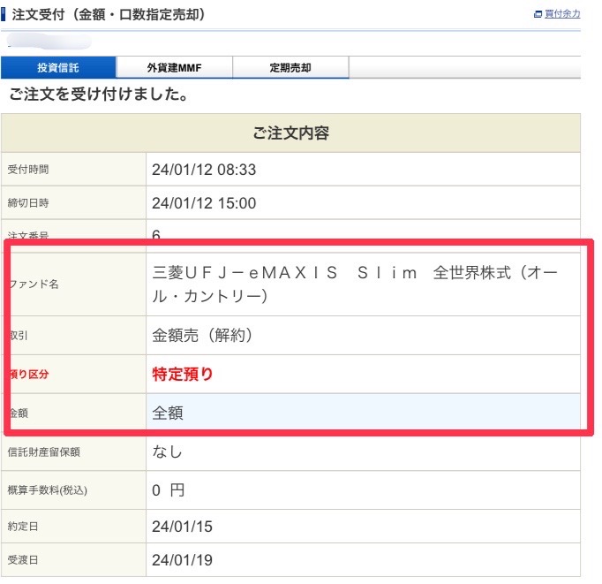602x584 pixels.
Task: Click the 概算手数料(税込) label
Action: [47, 490]
